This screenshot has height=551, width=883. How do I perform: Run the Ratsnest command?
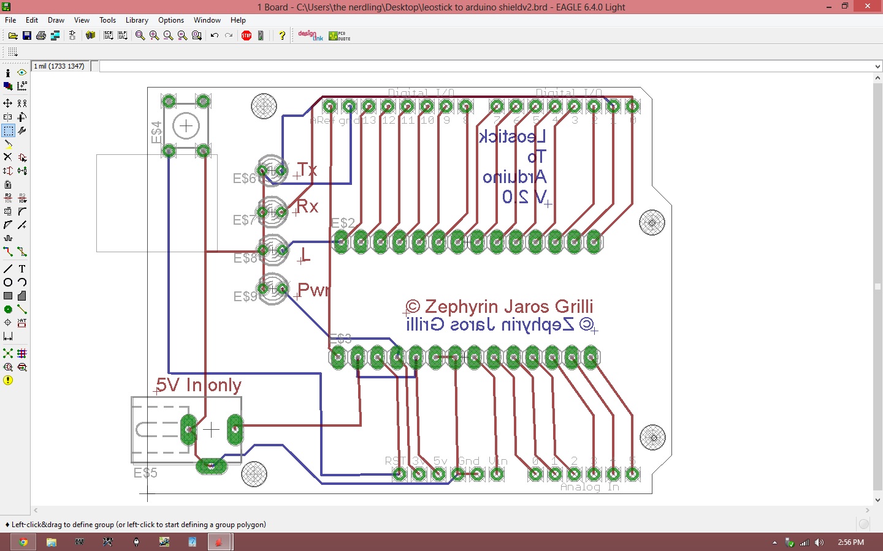(x=8, y=353)
